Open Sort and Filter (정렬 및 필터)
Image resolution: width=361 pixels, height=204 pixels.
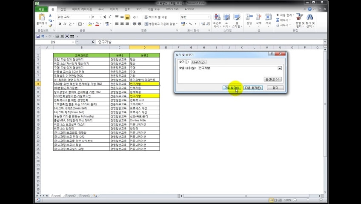(x=300, y=21)
